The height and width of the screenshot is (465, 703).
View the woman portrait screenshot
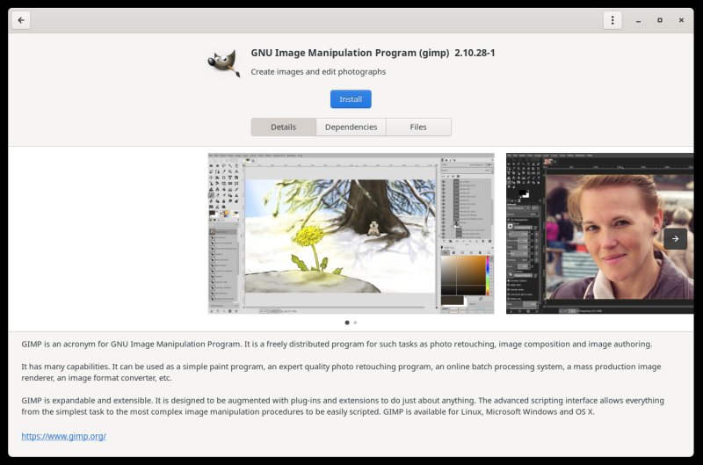tap(600, 233)
